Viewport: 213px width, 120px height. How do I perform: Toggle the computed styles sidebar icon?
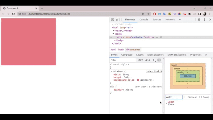pos(159,60)
